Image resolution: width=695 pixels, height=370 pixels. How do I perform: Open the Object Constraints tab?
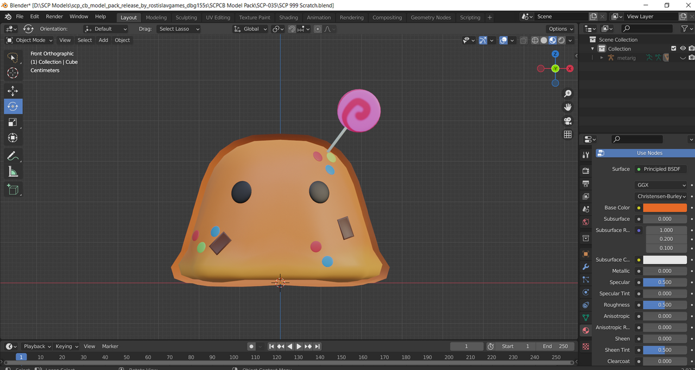pos(586,305)
